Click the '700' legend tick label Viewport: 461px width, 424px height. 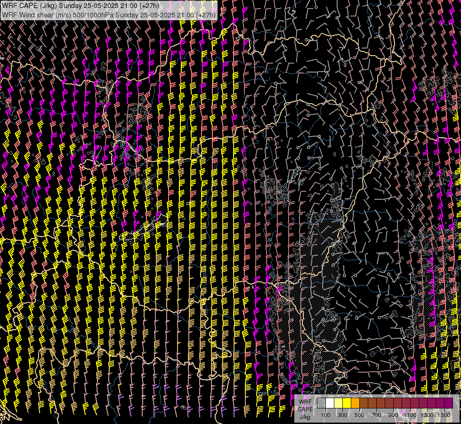click(x=376, y=415)
